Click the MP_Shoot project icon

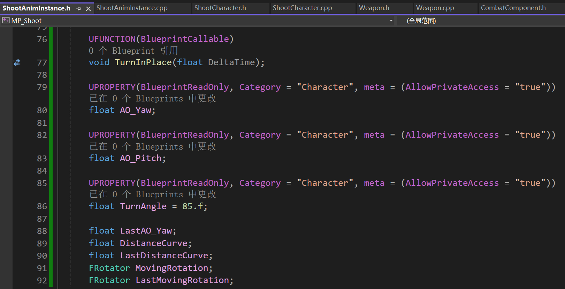[6, 21]
